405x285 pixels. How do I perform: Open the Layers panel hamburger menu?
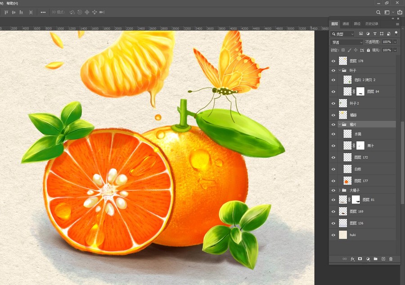coord(397,24)
